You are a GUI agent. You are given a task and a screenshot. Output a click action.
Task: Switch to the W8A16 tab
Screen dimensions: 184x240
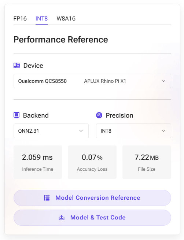click(66, 19)
